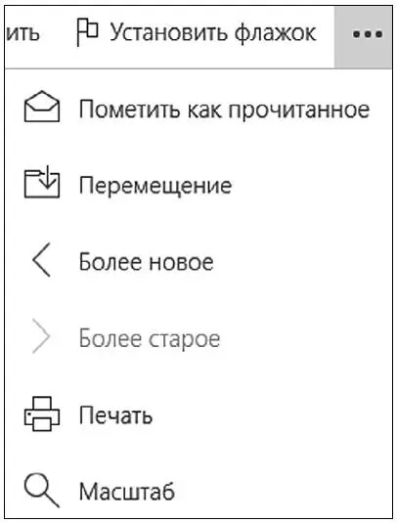Go to Более новое message
The height and width of the screenshot is (523, 397).
point(146,262)
